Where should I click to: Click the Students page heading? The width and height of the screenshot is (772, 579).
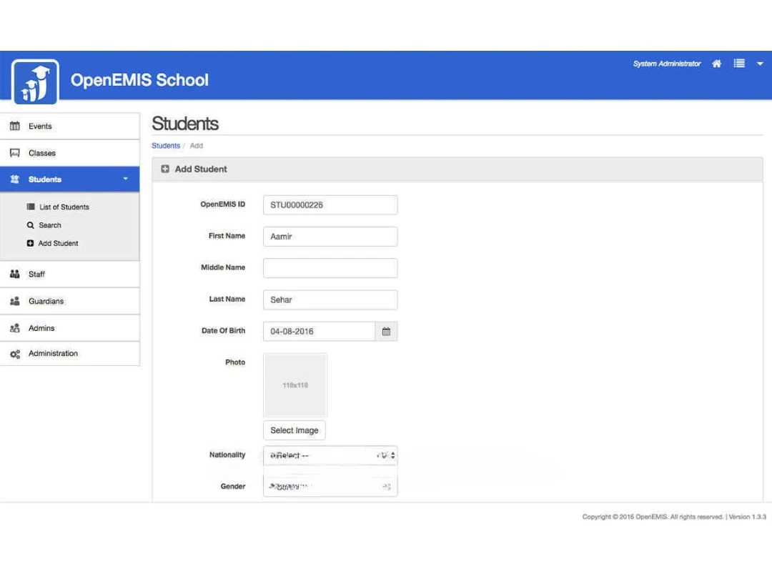tap(185, 124)
